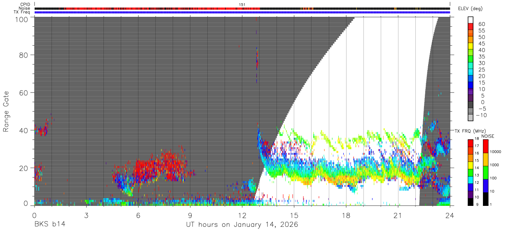Click the 45 value on the ELEV scale
The width and height of the screenshot is (506, 233).
pos(481,44)
